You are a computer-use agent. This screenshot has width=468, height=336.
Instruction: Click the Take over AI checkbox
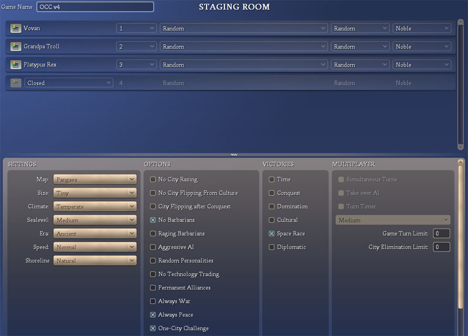point(341,193)
